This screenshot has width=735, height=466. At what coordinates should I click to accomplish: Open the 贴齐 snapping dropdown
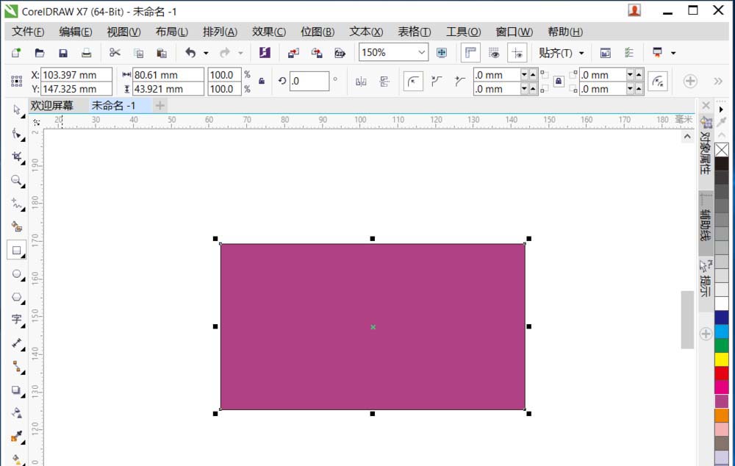(x=561, y=52)
